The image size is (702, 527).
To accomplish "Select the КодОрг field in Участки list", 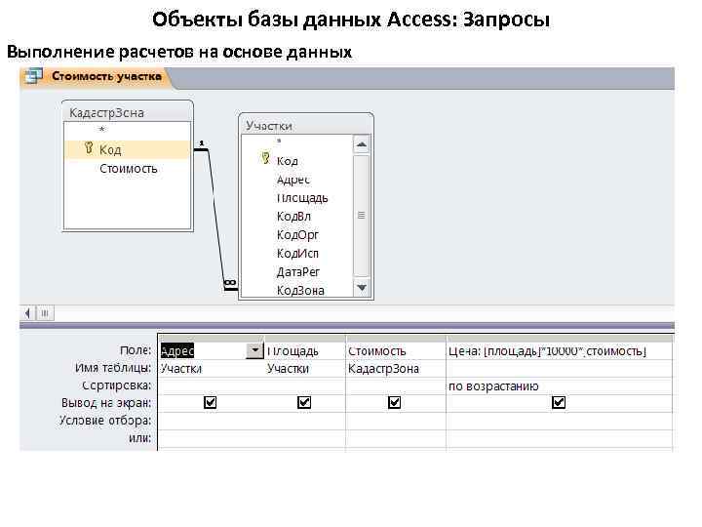I will coord(297,235).
